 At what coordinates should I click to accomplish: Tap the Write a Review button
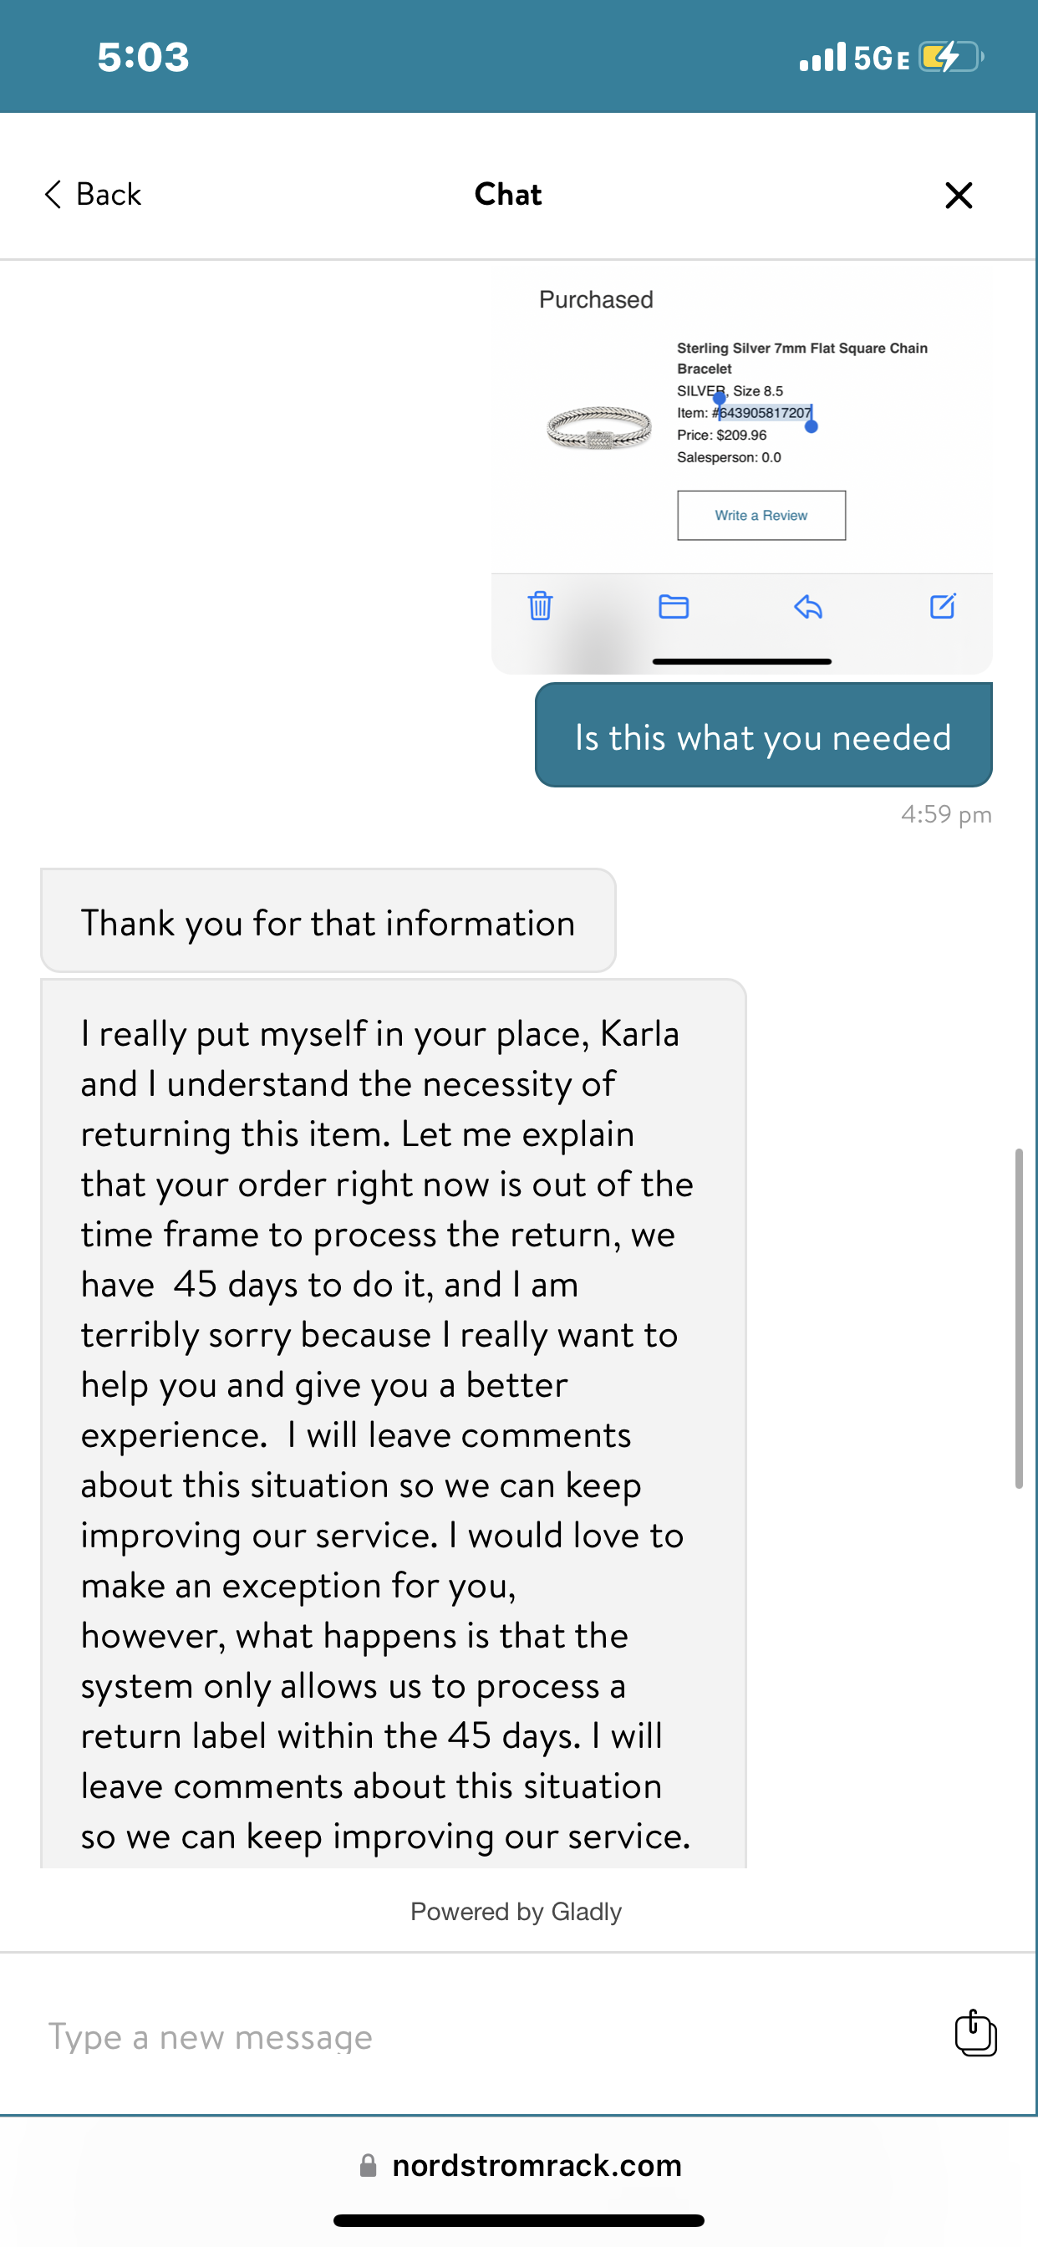click(761, 515)
